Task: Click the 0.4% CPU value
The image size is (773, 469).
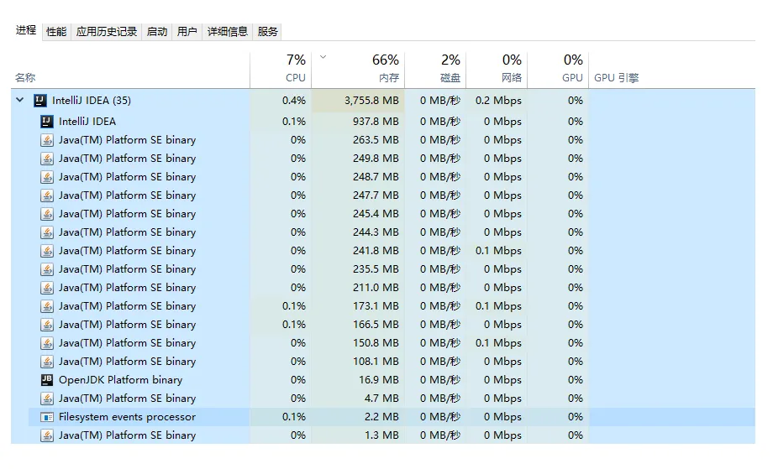Action: point(294,101)
